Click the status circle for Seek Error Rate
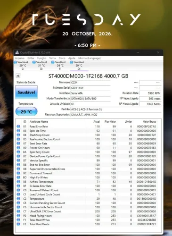This screenshot has height=236, width=172. [x=18, y=143]
